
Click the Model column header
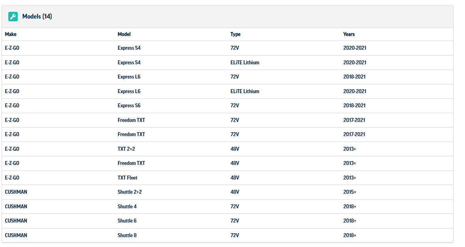124,34
